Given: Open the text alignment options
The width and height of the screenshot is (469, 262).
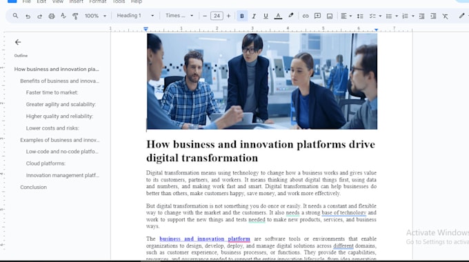Looking at the screenshot, I should pyautogui.click(x=346, y=16).
